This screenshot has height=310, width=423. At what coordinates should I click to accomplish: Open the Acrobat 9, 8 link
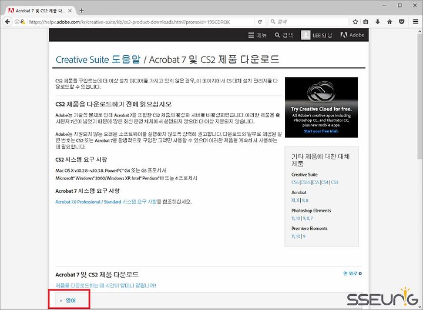[x=305, y=201]
